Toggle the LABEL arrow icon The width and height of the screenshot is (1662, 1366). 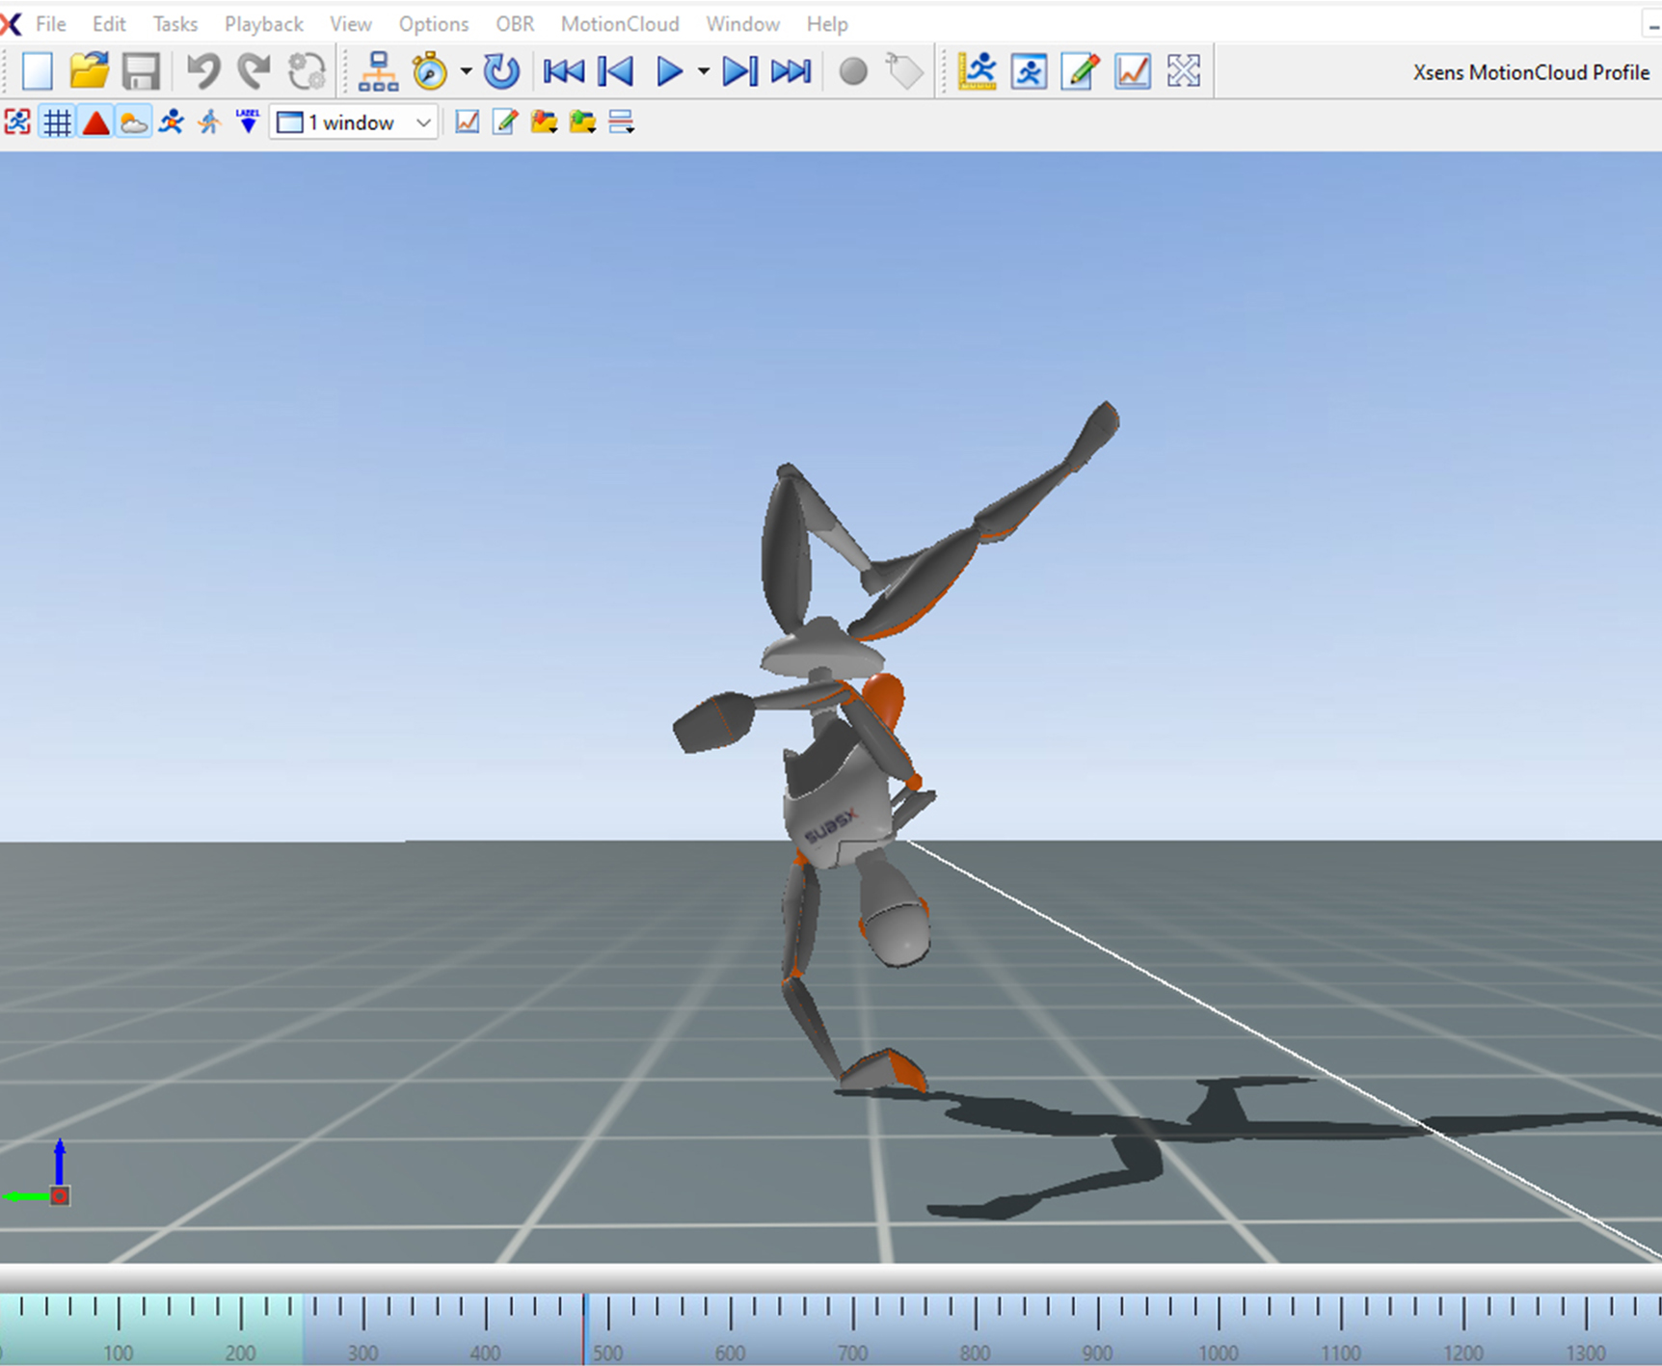point(248,122)
